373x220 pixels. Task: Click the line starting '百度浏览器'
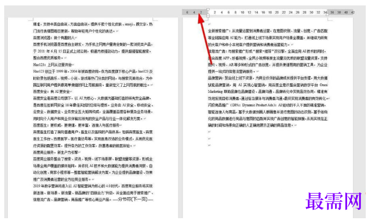(55, 37)
